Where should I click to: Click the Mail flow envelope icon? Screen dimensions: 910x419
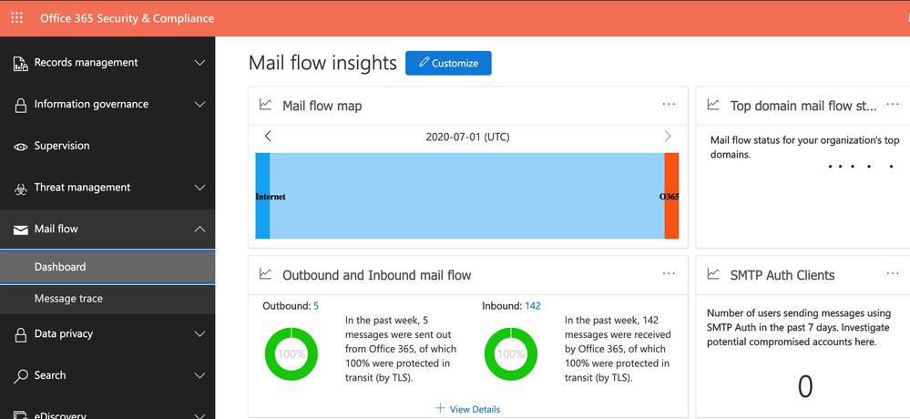[20, 230]
